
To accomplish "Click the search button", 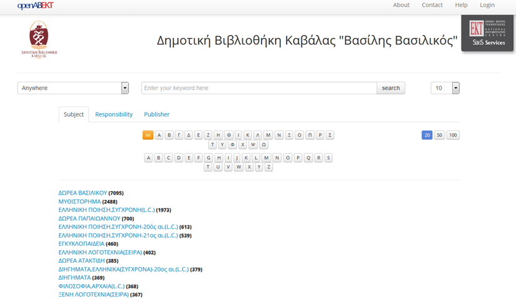I will [x=391, y=88].
